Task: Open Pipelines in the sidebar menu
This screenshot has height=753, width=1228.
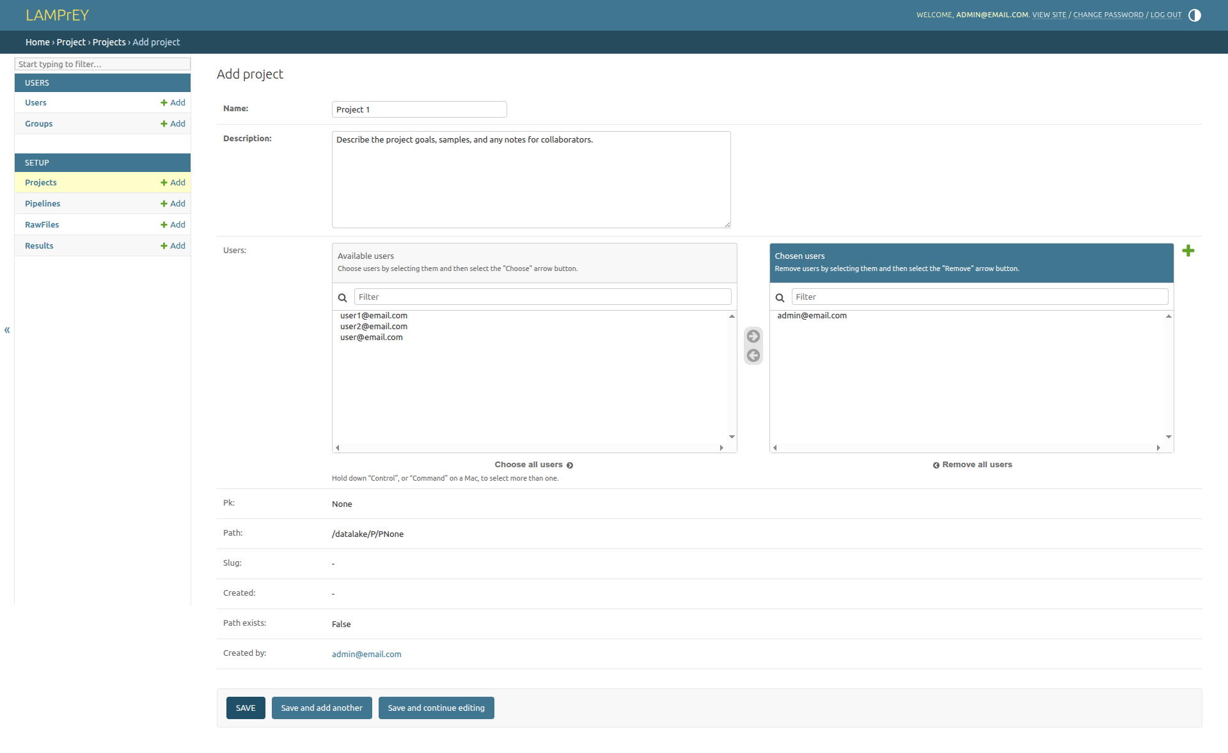Action: pyautogui.click(x=43, y=204)
